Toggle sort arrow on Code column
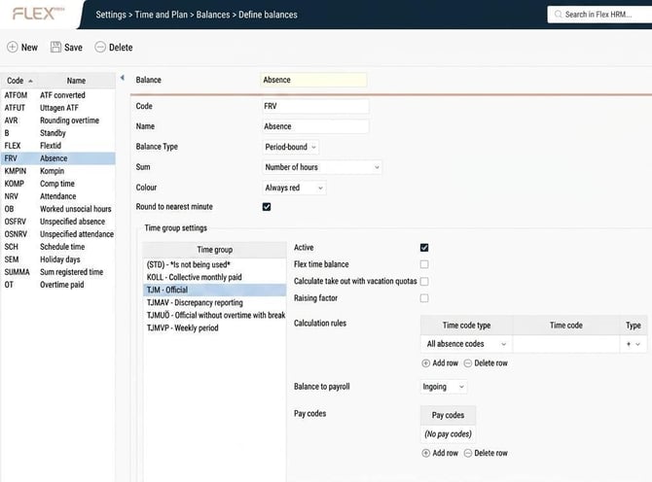652x482 pixels. [x=30, y=81]
